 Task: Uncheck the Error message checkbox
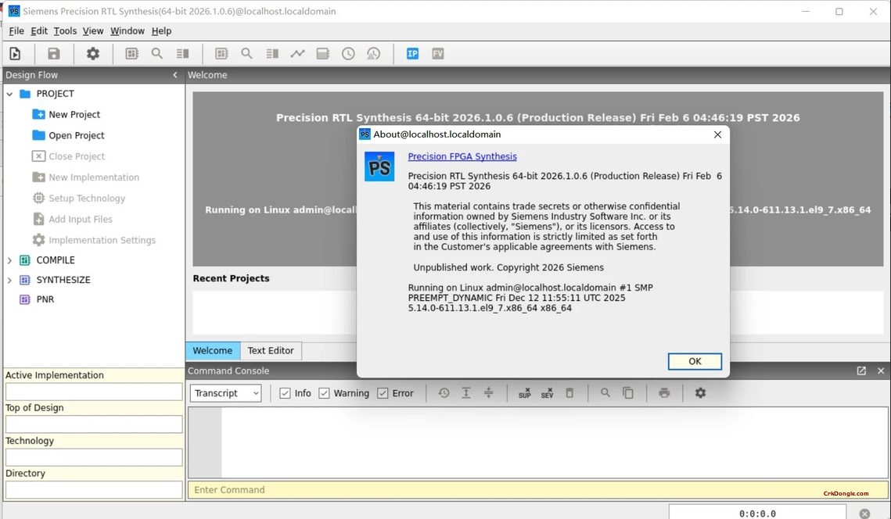point(383,393)
